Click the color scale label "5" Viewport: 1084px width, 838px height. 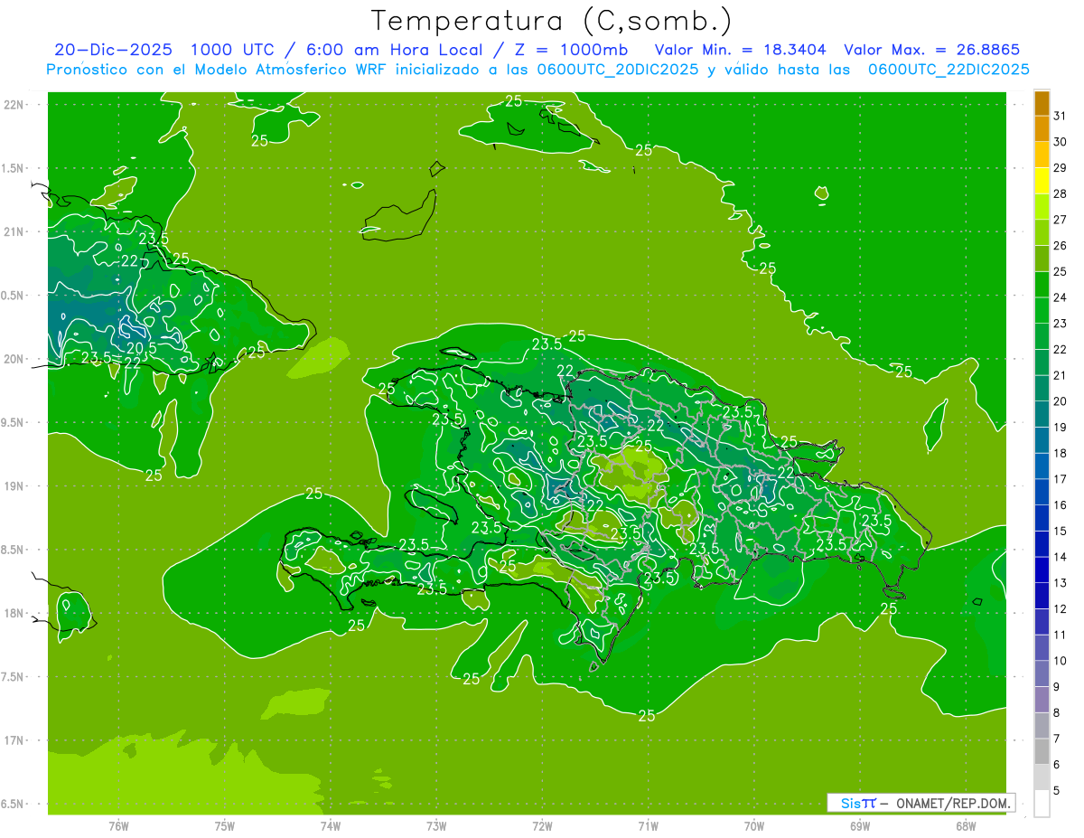[1057, 791]
